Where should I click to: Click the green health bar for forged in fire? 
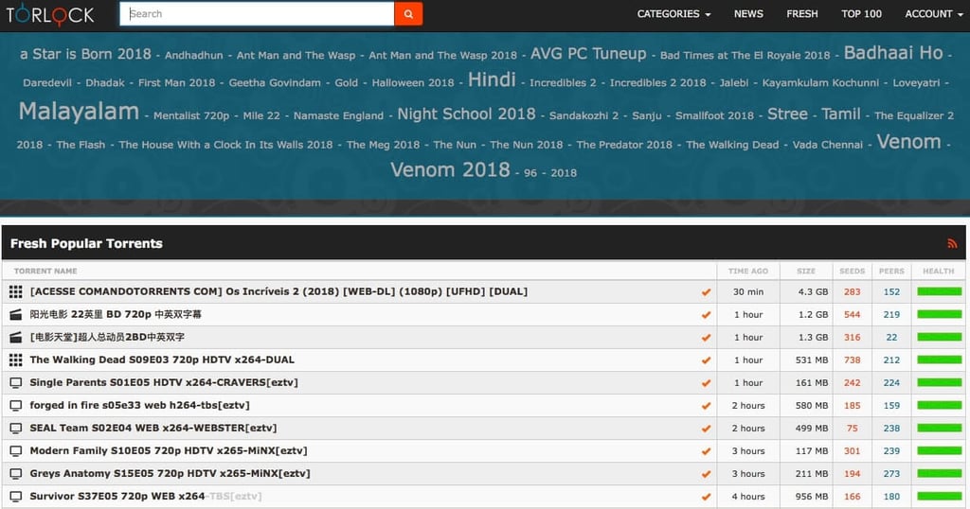pyautogui.click(x=939, y=406)
